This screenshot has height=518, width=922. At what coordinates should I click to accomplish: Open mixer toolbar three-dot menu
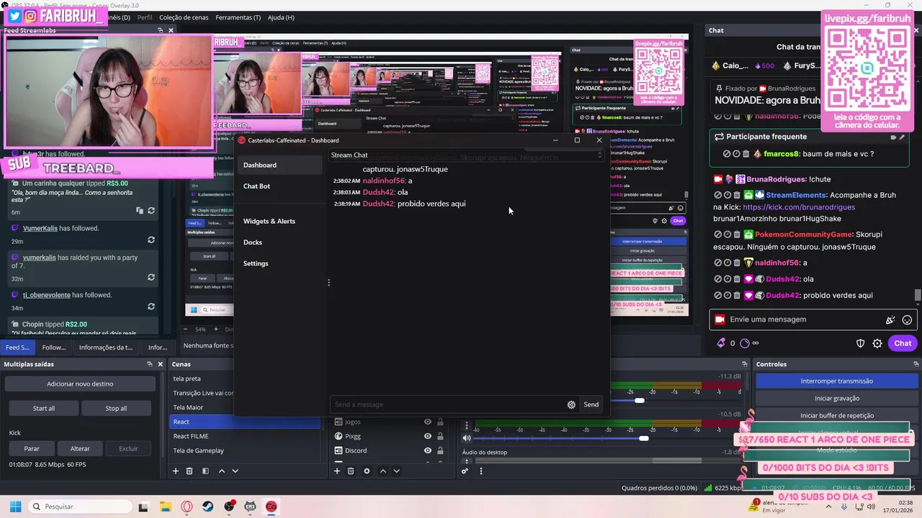click(481, 471)
